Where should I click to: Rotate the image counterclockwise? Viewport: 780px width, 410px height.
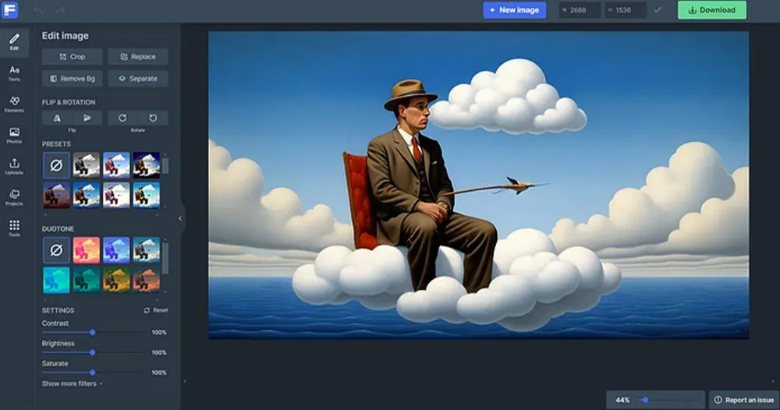pos(153,118)
